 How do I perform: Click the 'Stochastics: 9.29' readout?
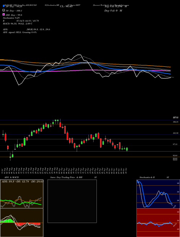click(11, 18)
